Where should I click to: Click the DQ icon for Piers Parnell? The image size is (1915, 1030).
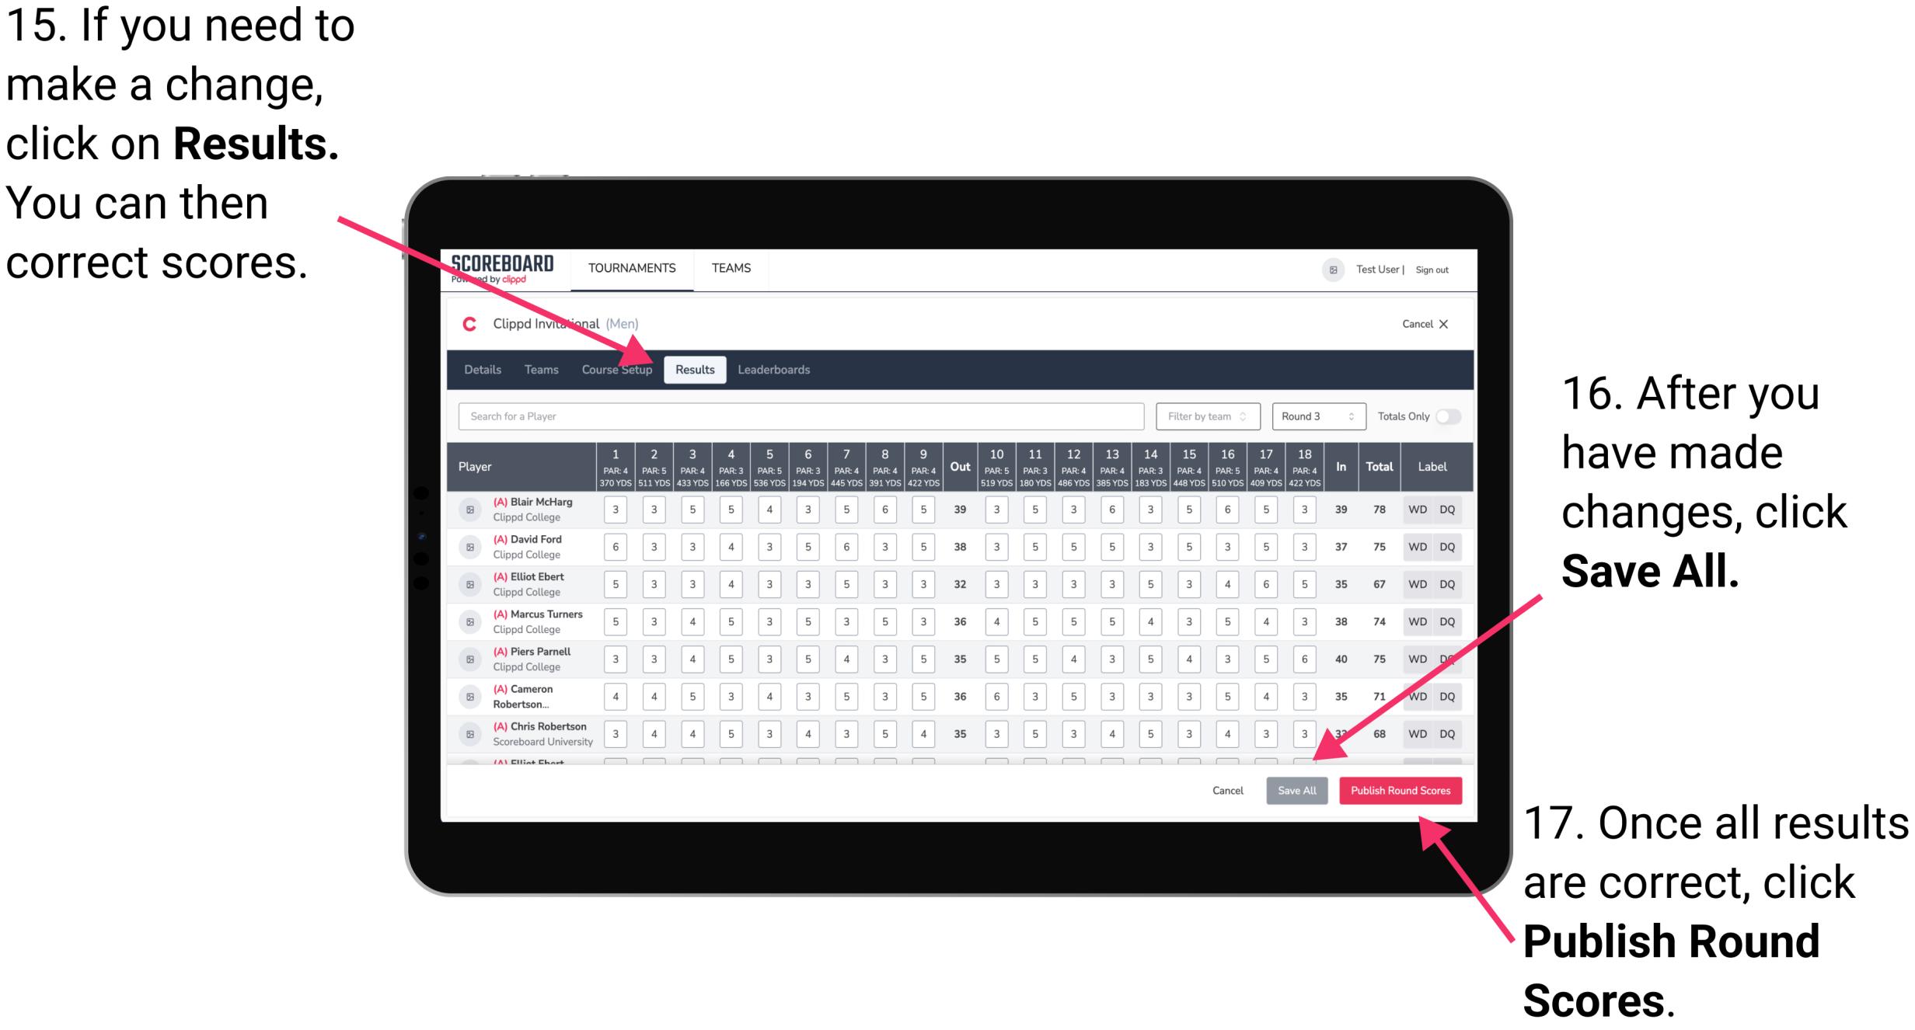(1467, 661)
